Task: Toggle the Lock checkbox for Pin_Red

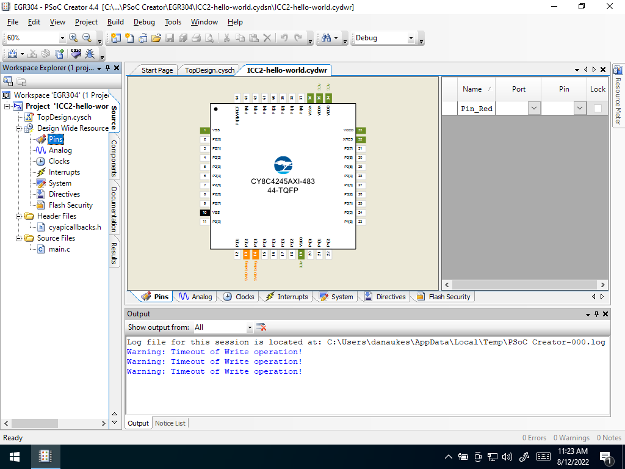Action: pyautogui.click(x=598, y=109)
